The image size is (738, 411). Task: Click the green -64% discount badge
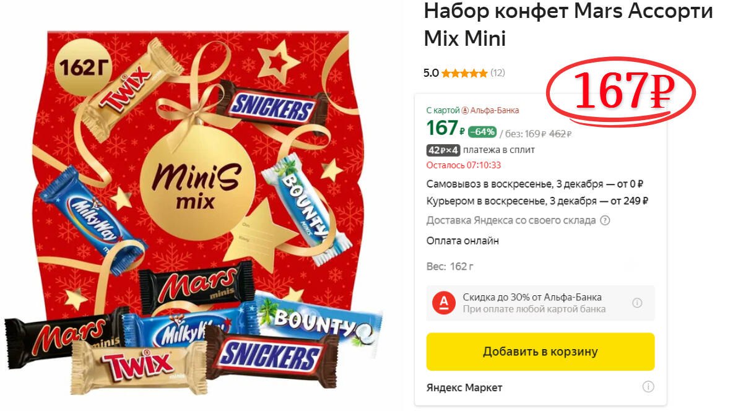click(482, 131)
